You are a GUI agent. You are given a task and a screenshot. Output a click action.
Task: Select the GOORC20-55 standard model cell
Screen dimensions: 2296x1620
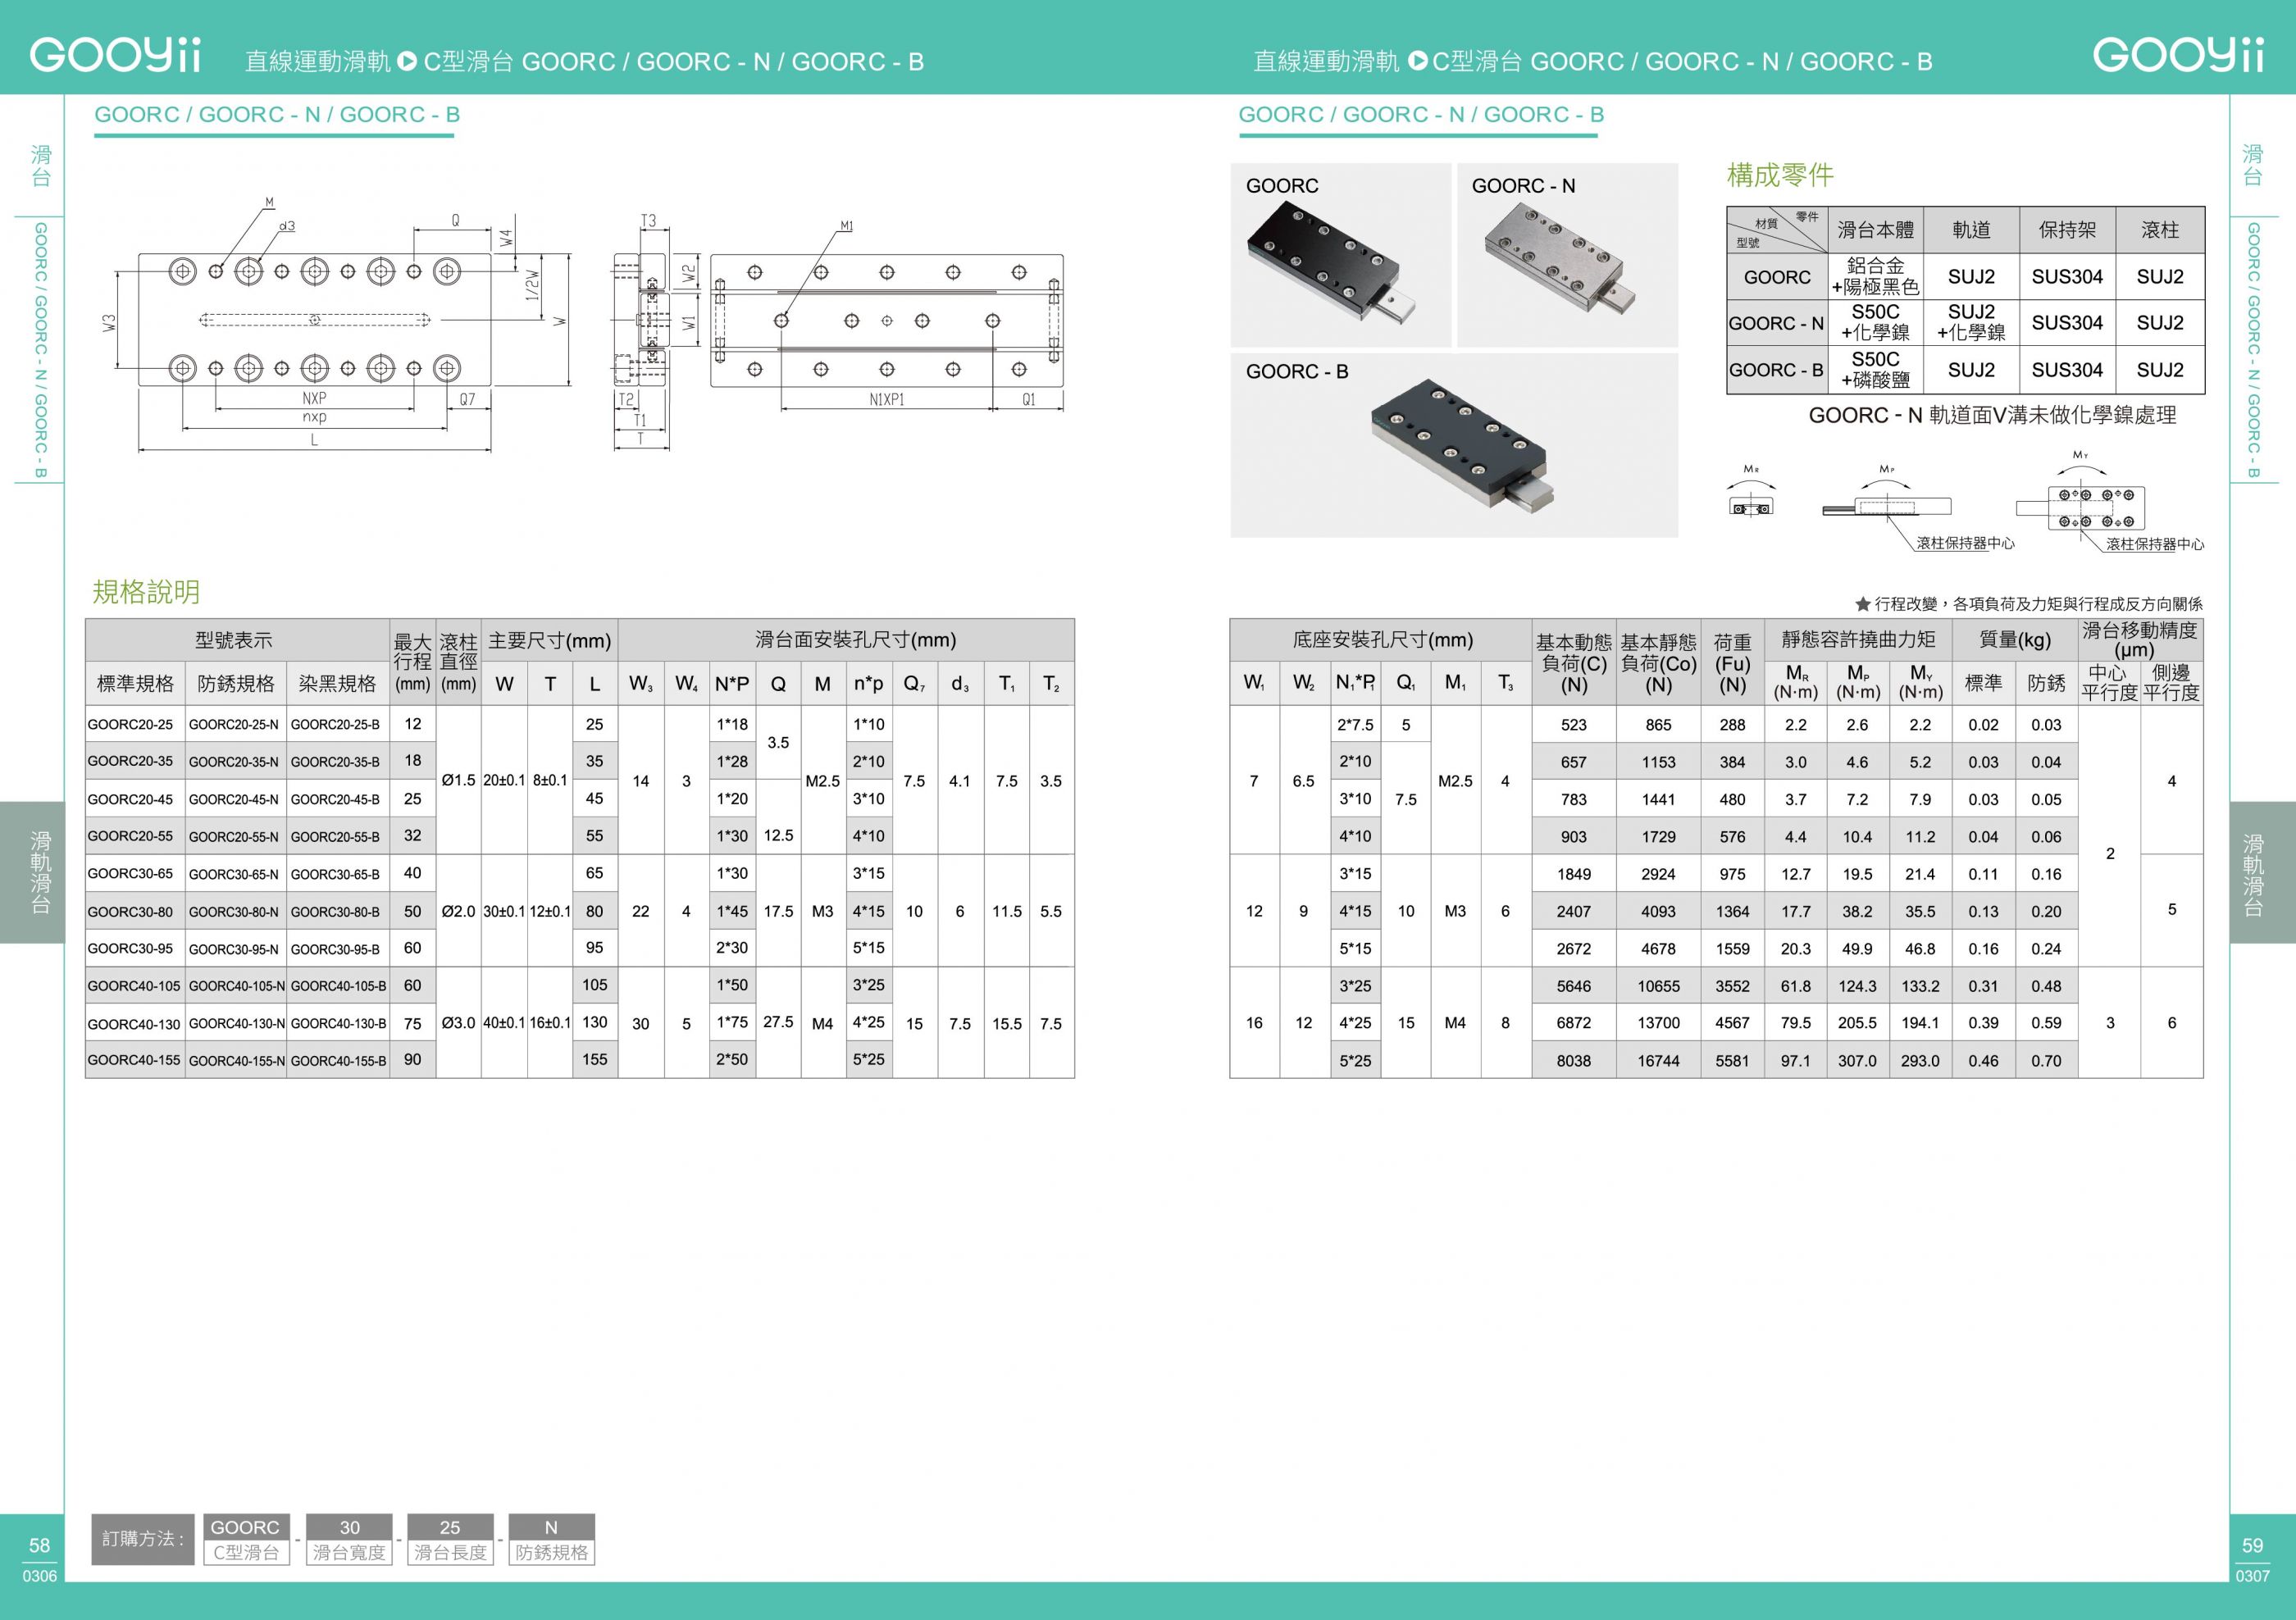(x=135, y=836)
